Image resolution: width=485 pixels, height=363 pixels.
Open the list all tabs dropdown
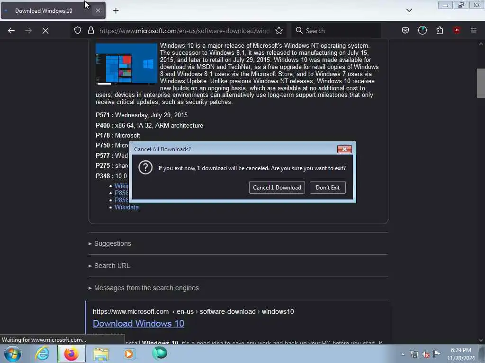click(409, 10)
